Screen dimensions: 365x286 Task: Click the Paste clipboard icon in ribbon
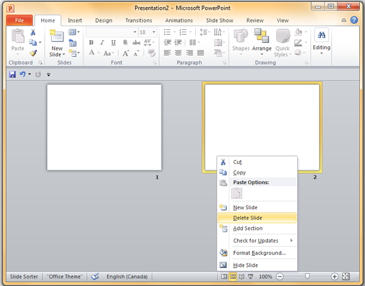tap(18, 36)
